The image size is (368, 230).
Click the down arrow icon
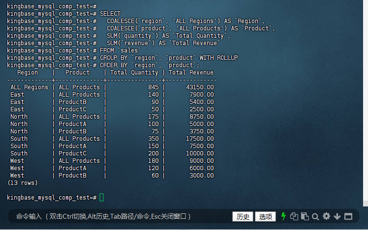[x=337, y=216]
